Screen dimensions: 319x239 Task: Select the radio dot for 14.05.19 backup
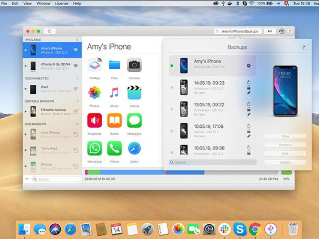coord(172,87)
